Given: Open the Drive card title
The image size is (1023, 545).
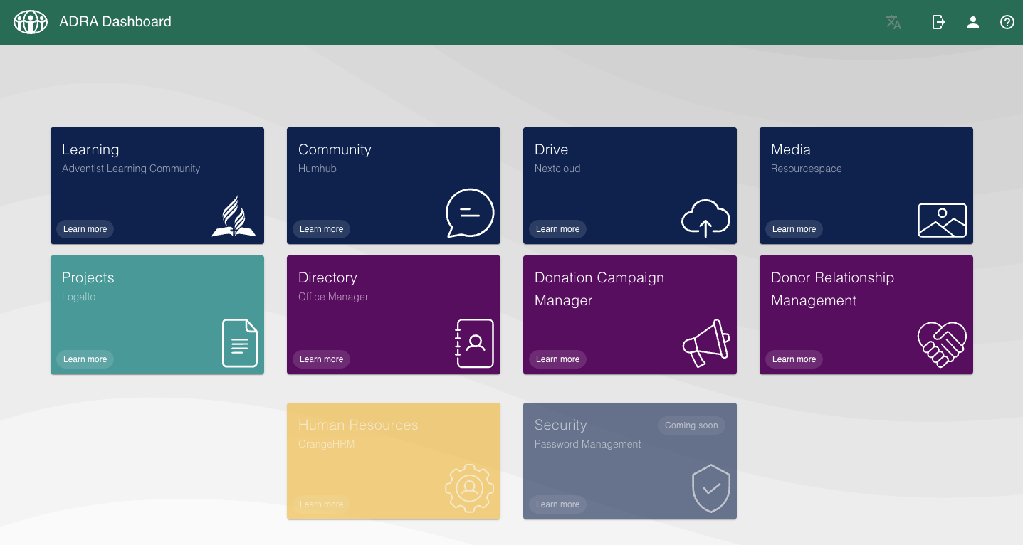Looking at the screenshot, I should (x=551, y=149).
